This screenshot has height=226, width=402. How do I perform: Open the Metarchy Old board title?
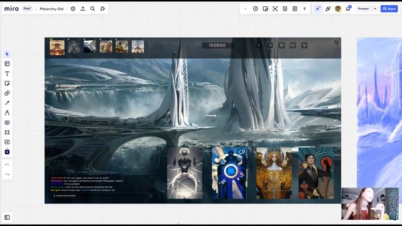(52, 9)
